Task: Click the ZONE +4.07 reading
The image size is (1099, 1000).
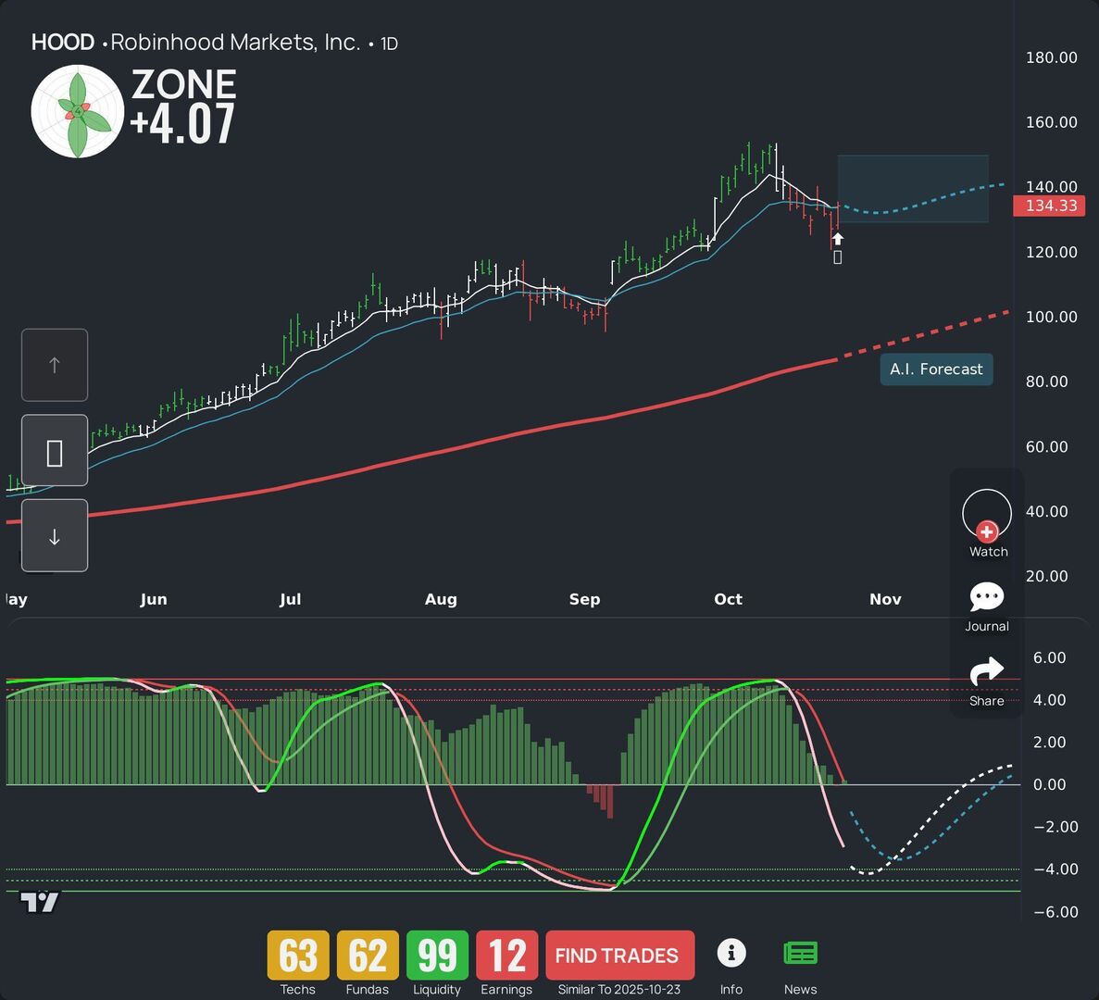Action: pyautogui.click(x=183, y=107)
